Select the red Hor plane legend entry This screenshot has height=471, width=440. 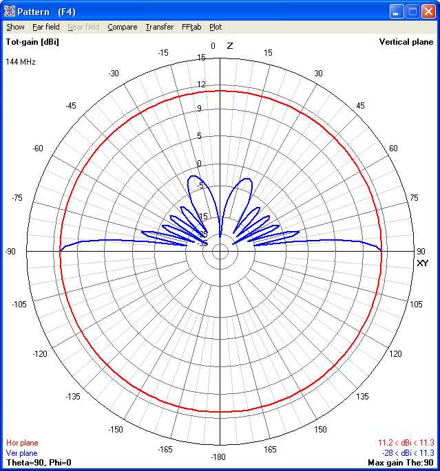22,443
